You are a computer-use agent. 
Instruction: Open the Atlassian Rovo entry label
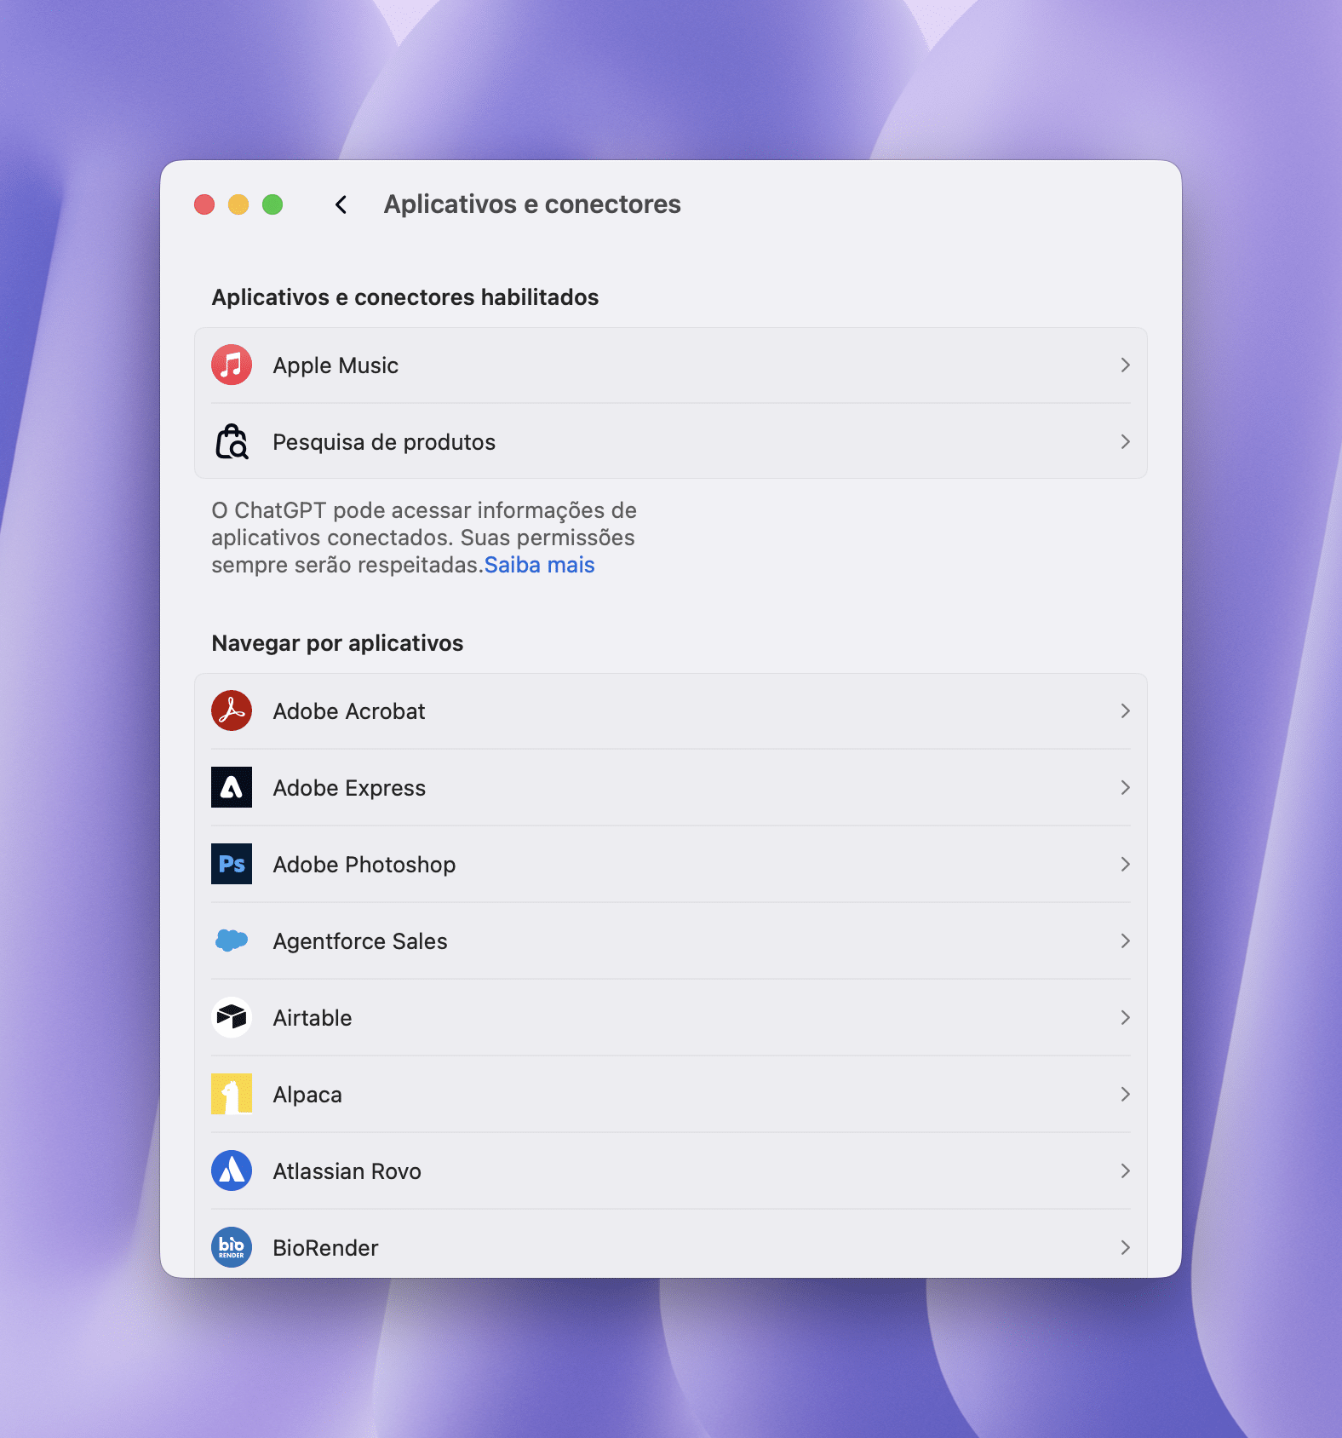point(347,1171)
